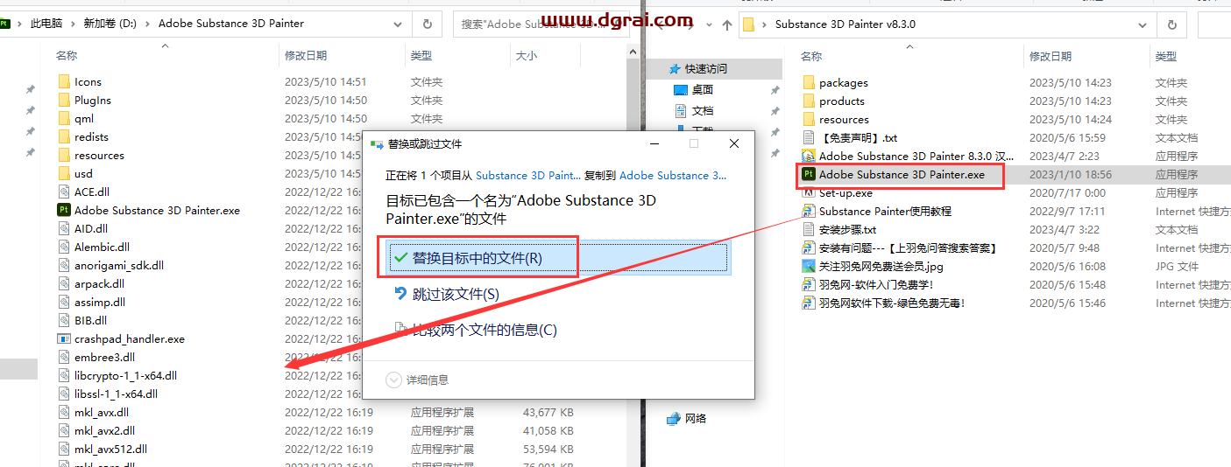This screenshot has height=467, width=1231.
Task: Select embree3.dll file
Action: pos(104,357)
